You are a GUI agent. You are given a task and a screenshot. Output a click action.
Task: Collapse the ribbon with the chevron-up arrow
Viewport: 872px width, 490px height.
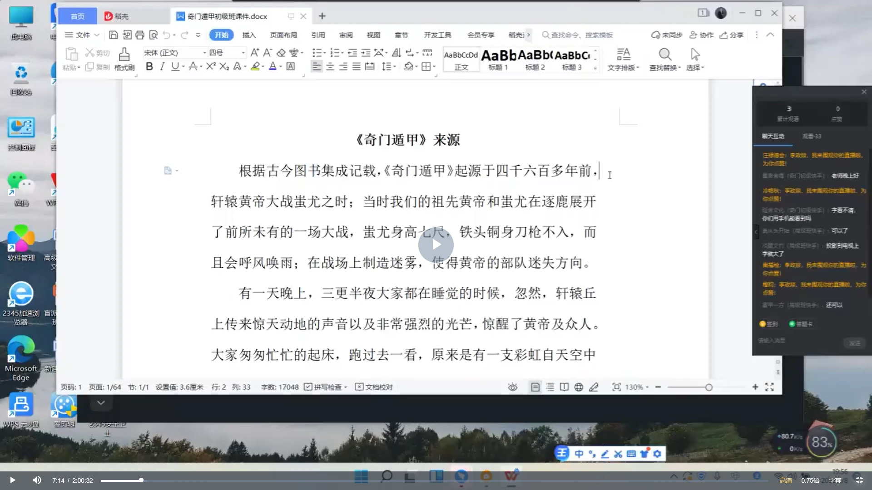point(770,35)
